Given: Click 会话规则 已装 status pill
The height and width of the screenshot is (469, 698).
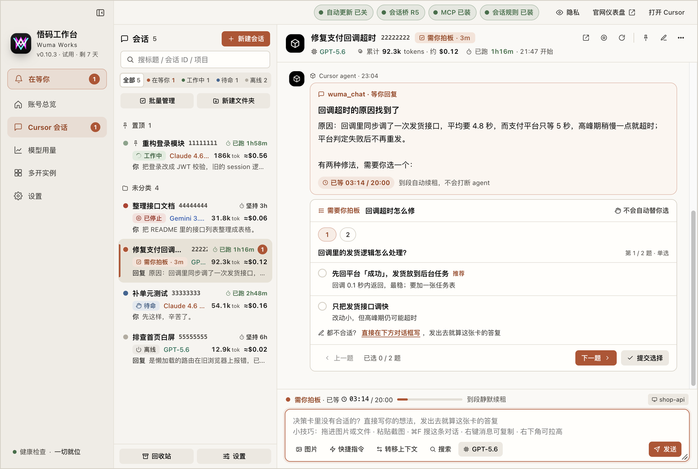Looking at the screenshot, I should point(509,12).
